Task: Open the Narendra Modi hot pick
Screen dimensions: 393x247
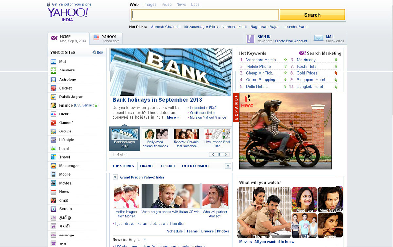Action: (x=234, y=27)
